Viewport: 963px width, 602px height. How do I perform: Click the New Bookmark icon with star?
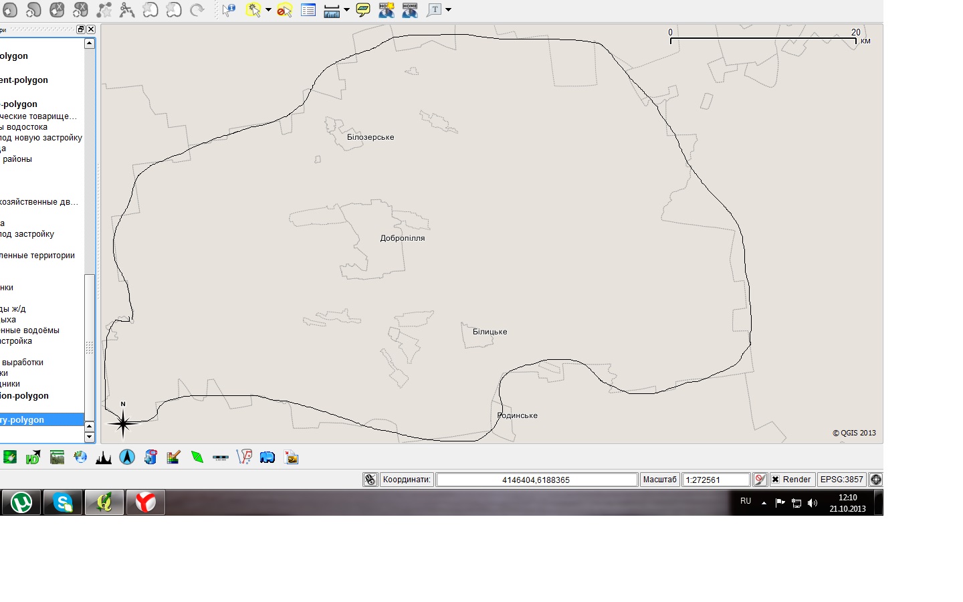click(x=387, y=10)
